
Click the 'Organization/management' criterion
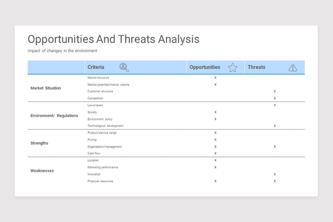(105, 147)
